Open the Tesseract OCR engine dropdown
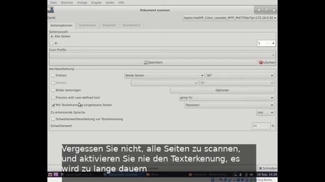The width and height of the screenshot is (325, 182). click(229, 105)
